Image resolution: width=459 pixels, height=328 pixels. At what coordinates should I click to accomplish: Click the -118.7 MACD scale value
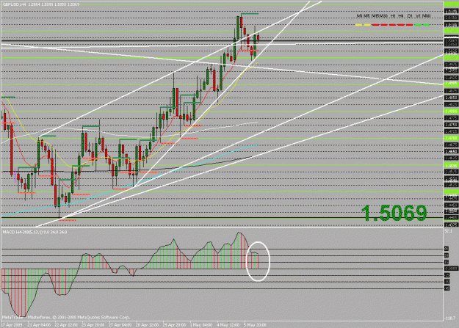[450, 318]
